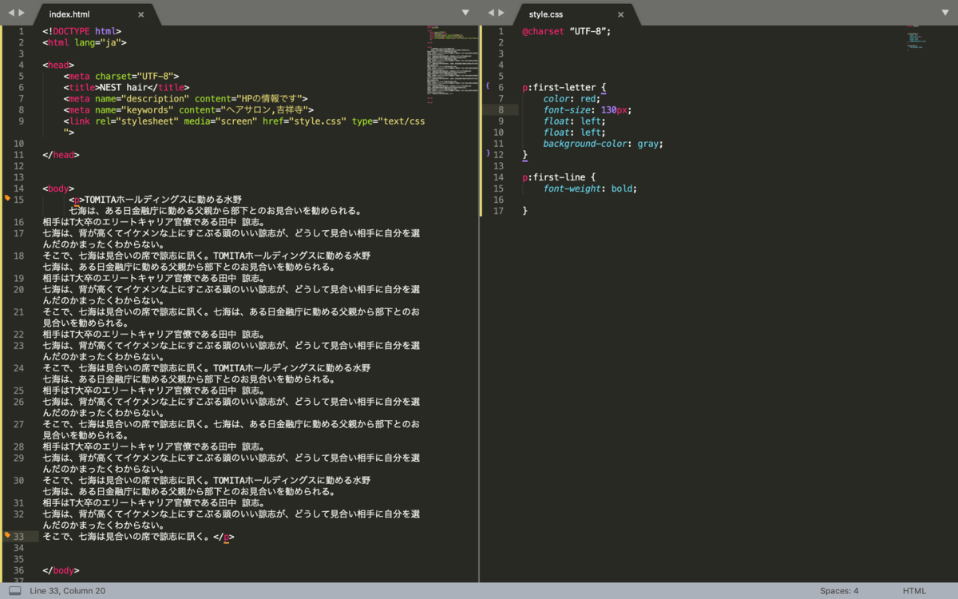Image resolution: width=958 pixels, height=599 pixels.
Task: Click the "color: red;" declaration
Action: click(x=572, y=99)
